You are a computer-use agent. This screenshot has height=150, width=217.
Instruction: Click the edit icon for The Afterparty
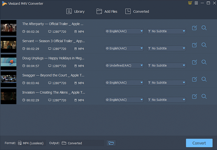tap(194, 28)
